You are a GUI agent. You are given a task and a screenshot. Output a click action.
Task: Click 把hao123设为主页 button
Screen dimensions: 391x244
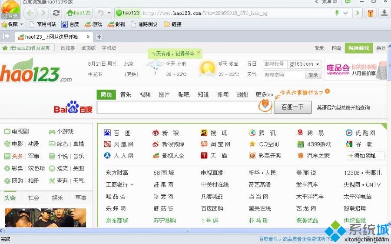click(x=27, y=48)
